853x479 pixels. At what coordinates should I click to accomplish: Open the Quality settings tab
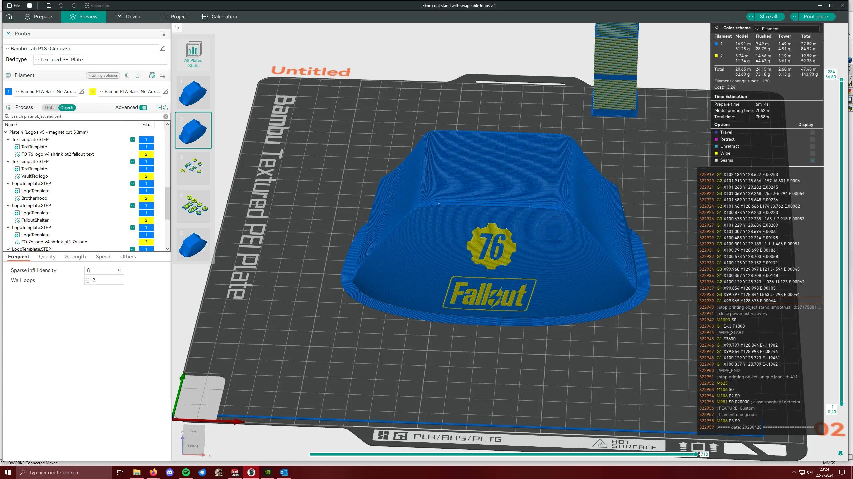(47, 257)
